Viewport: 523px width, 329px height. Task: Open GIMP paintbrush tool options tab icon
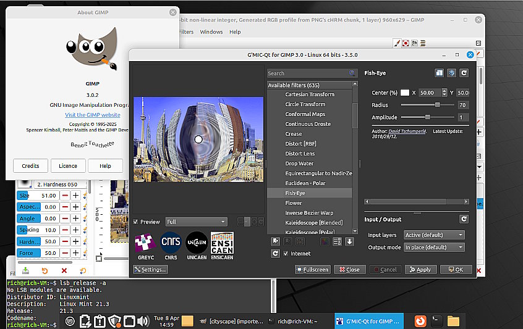click(x=397, y=43)
